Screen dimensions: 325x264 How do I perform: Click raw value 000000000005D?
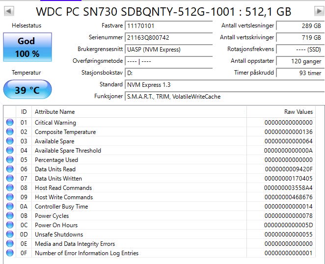(x=288, y=225)
